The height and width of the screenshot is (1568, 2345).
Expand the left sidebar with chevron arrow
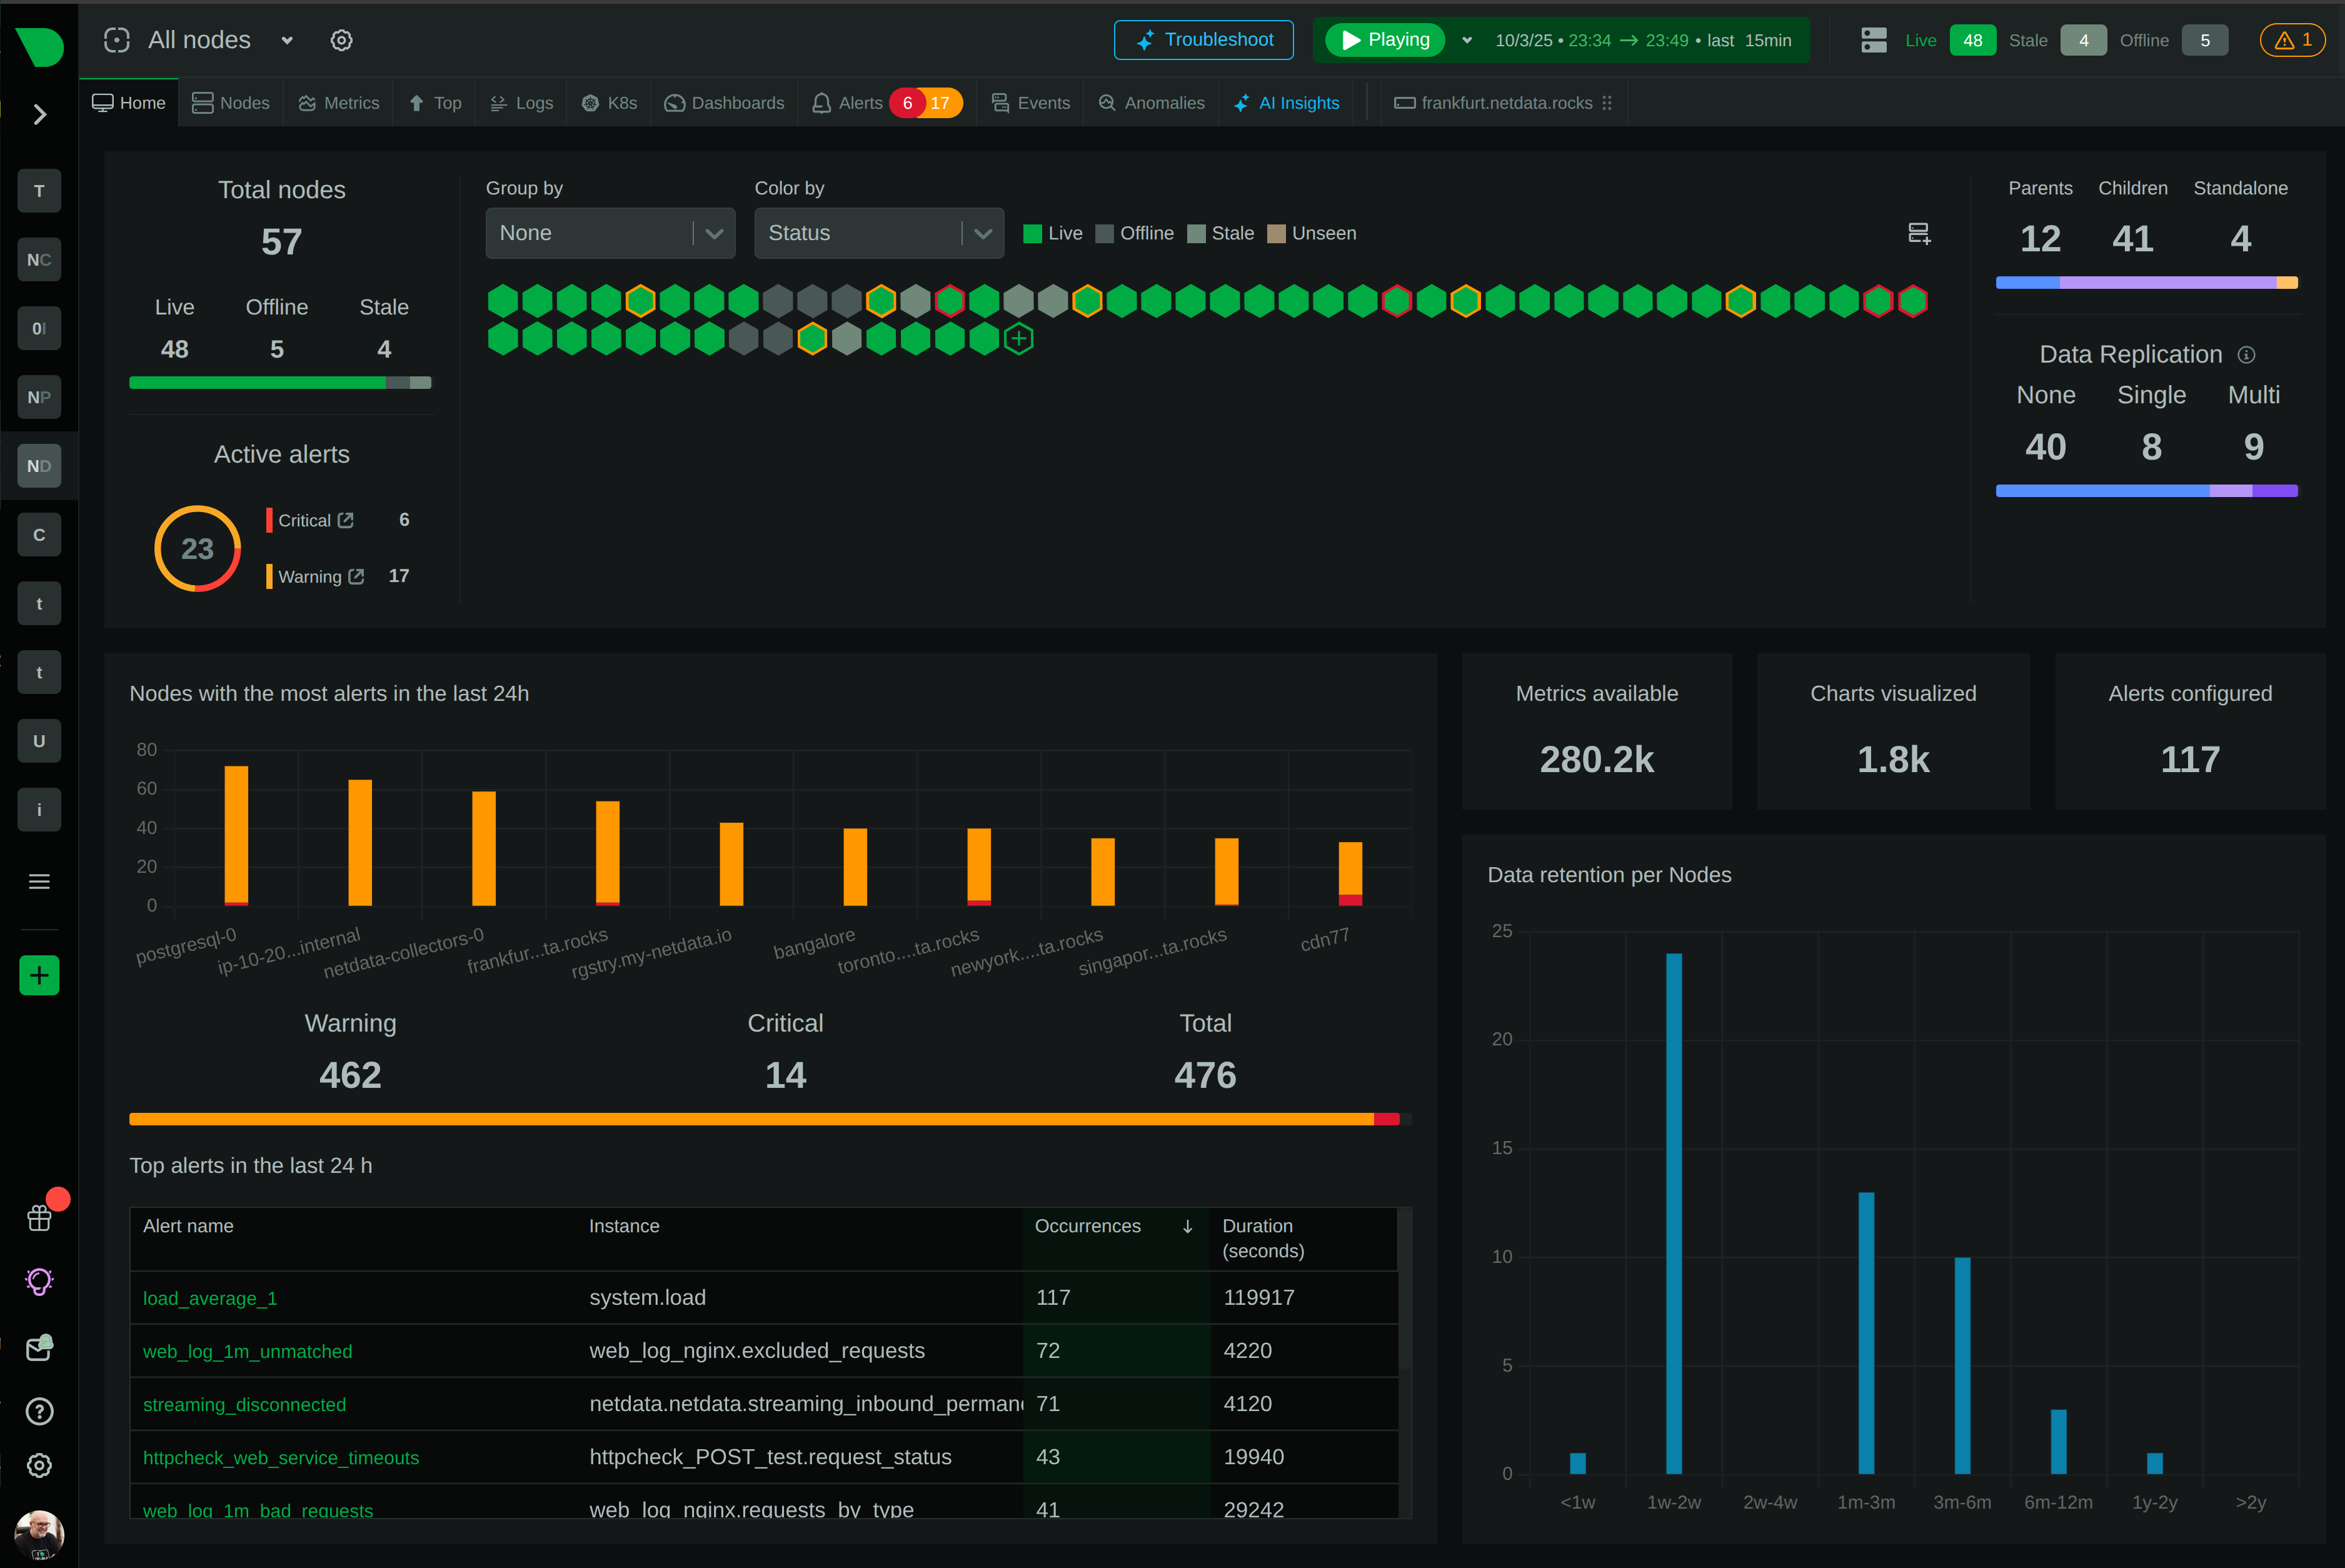click(40, 115)
